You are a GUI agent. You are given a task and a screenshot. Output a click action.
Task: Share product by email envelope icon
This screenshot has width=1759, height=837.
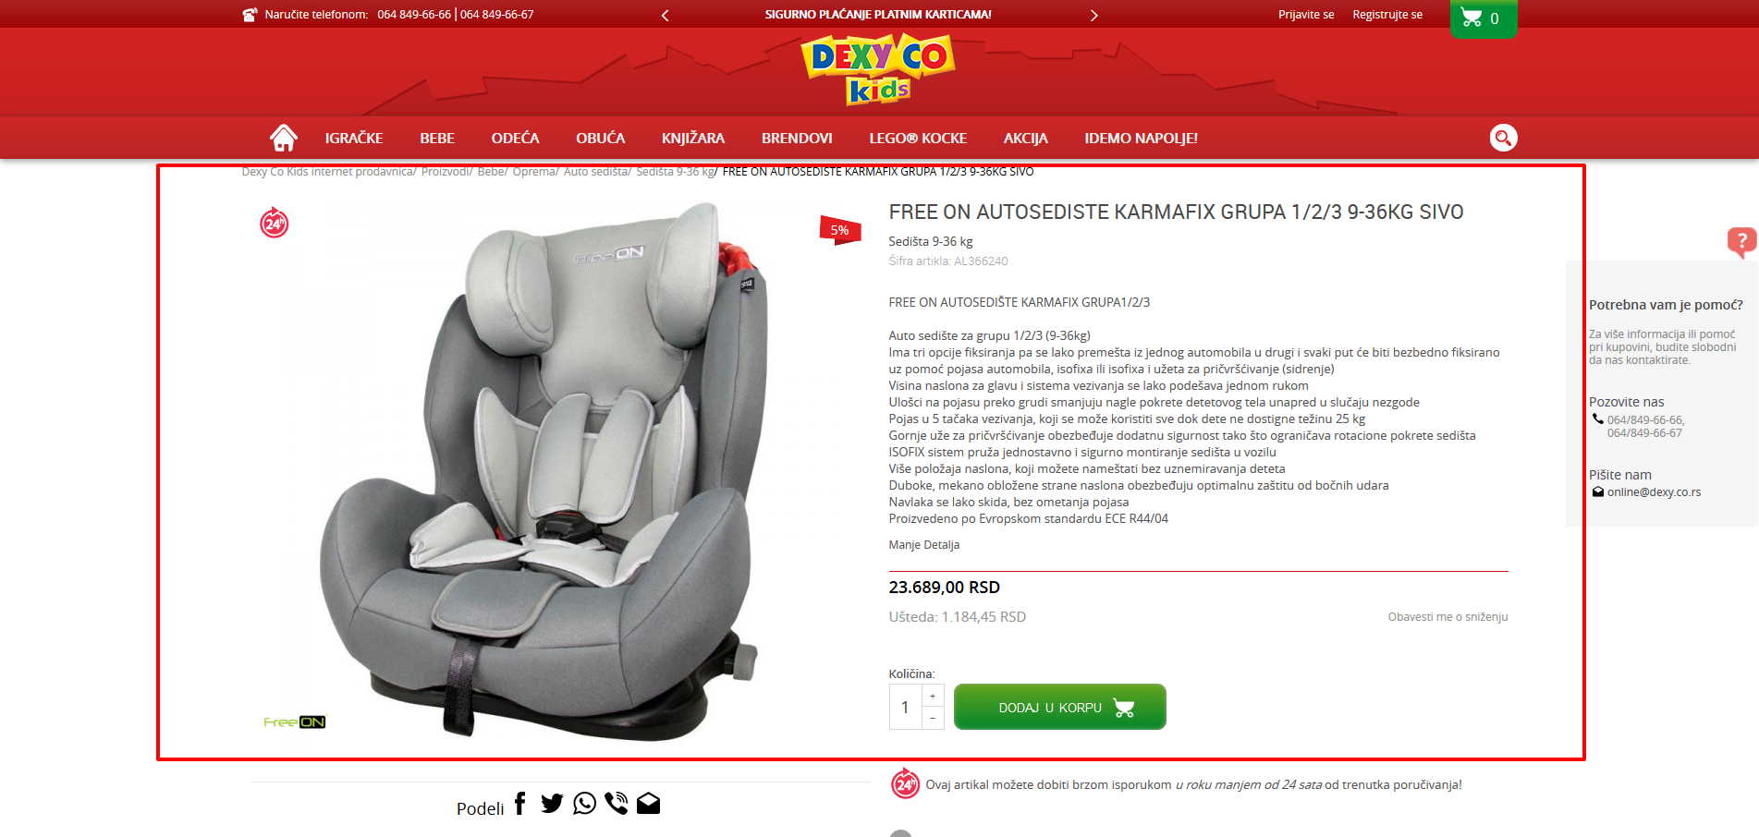[x=649, y=804]
